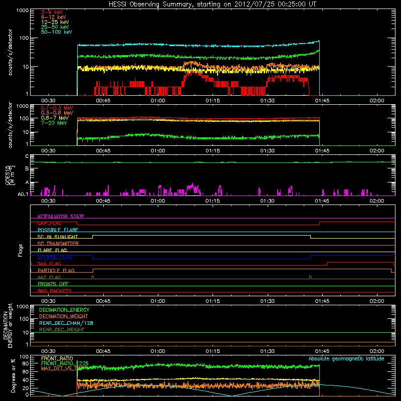Click the ATTENUATOR_STATE flag label
Image resolution: width=401 pixels, height=401 pixels.
[61, 217]
